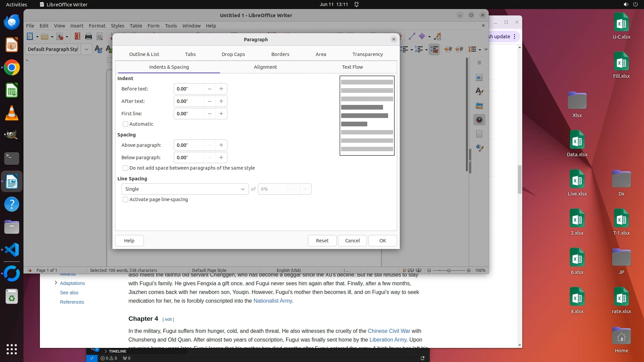Open the sidebar Navigator compass icon
This screenshot has height=362, width=644.
pos(479,120)
